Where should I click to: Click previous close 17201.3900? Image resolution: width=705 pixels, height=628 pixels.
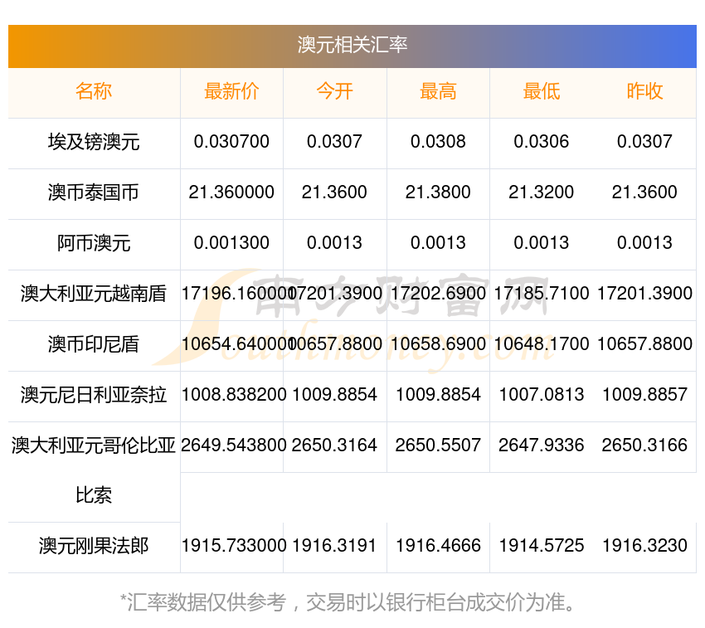644,294
